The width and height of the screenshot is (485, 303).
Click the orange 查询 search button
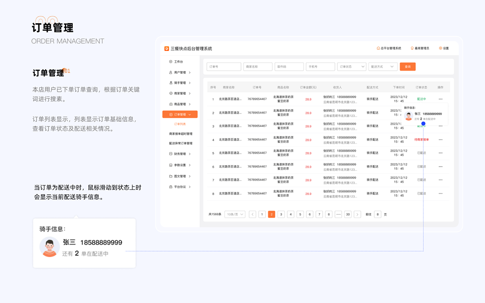pyautogui.click(x=408, y=67)
